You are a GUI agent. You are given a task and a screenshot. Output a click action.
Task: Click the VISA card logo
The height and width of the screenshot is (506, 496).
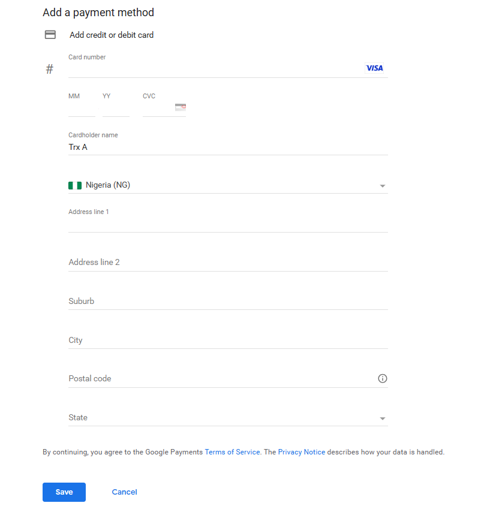click(374, 68)
